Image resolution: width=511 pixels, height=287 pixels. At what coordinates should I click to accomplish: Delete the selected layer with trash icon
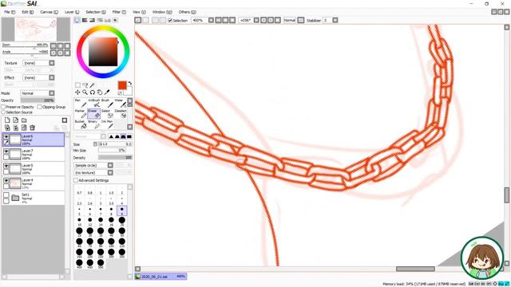(x=32, y=128)
